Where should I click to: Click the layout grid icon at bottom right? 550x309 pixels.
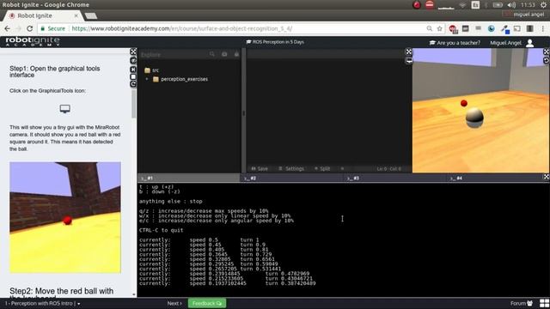point(544,303)
